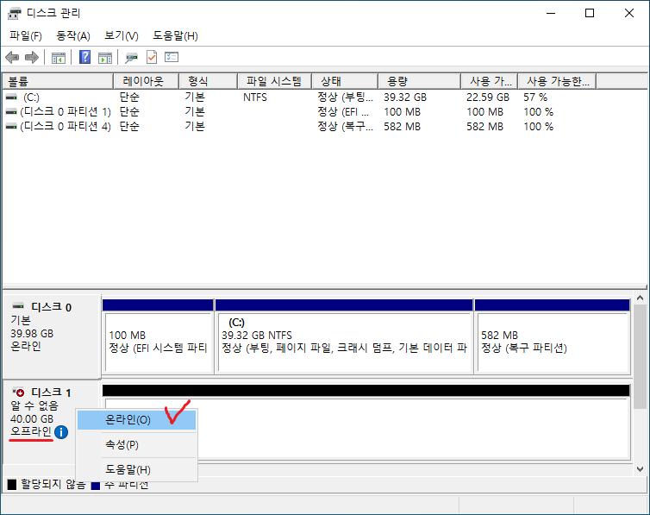Click the 디스크 1 offline disk icon
The height and width of the screenshot is (515, 650).
(19, 392)
